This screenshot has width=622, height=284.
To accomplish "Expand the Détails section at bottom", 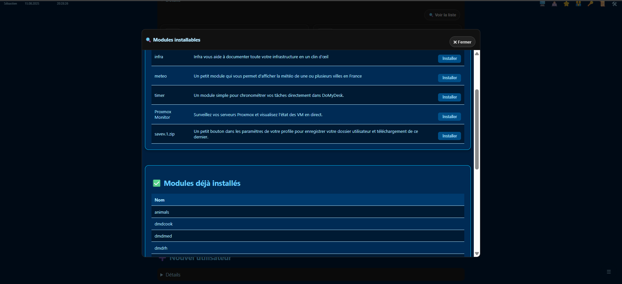I will click(171, 275).
